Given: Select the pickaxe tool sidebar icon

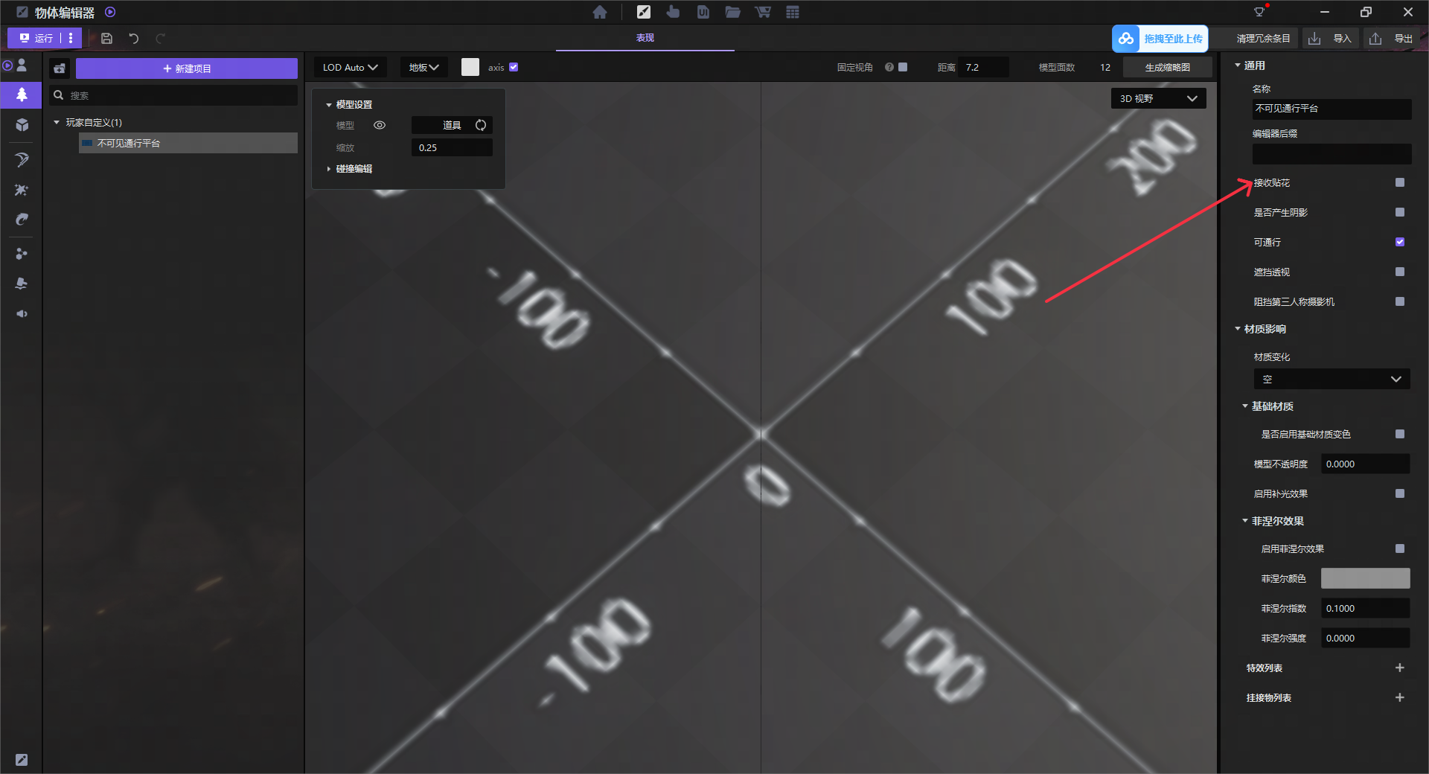Looking at the screenshot, I should [22, 160].
